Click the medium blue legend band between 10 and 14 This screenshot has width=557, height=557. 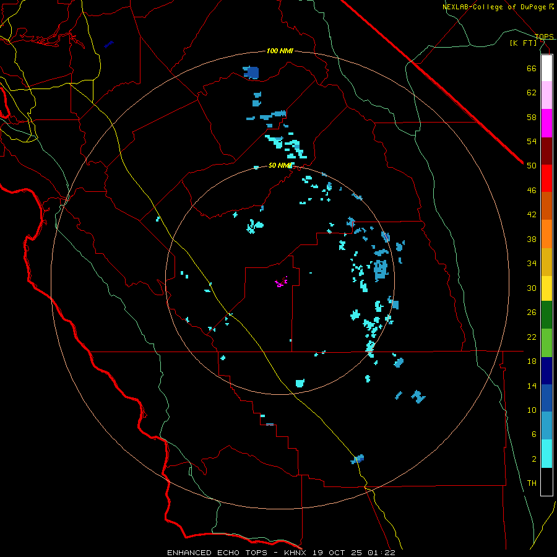[546, 398]
